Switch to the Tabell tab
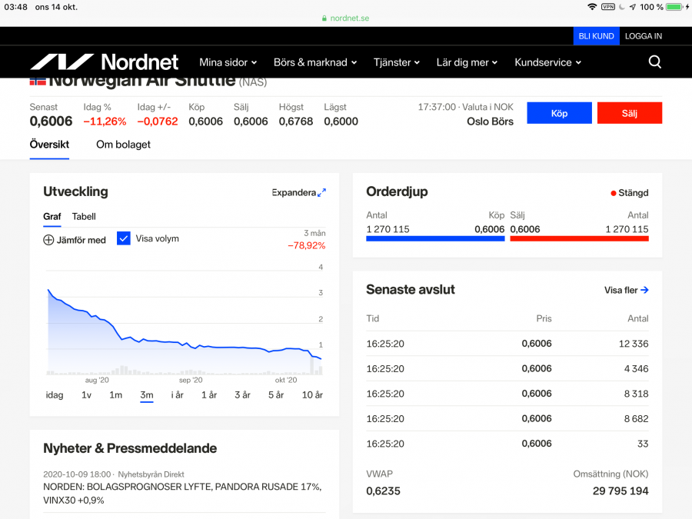692x519 pixels. click(84, 216)
